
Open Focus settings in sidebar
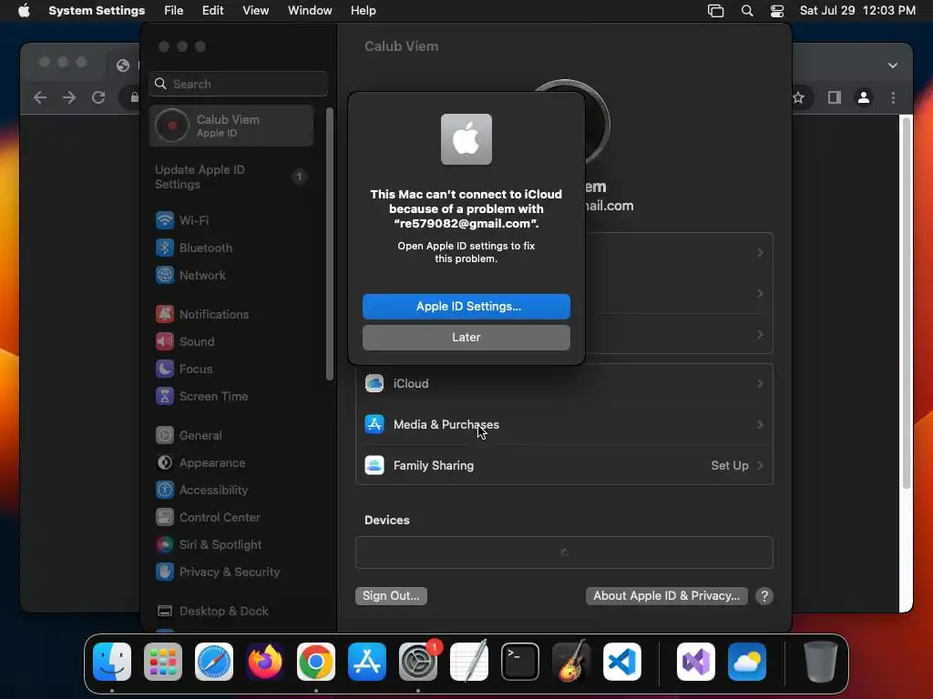(184, 370)
